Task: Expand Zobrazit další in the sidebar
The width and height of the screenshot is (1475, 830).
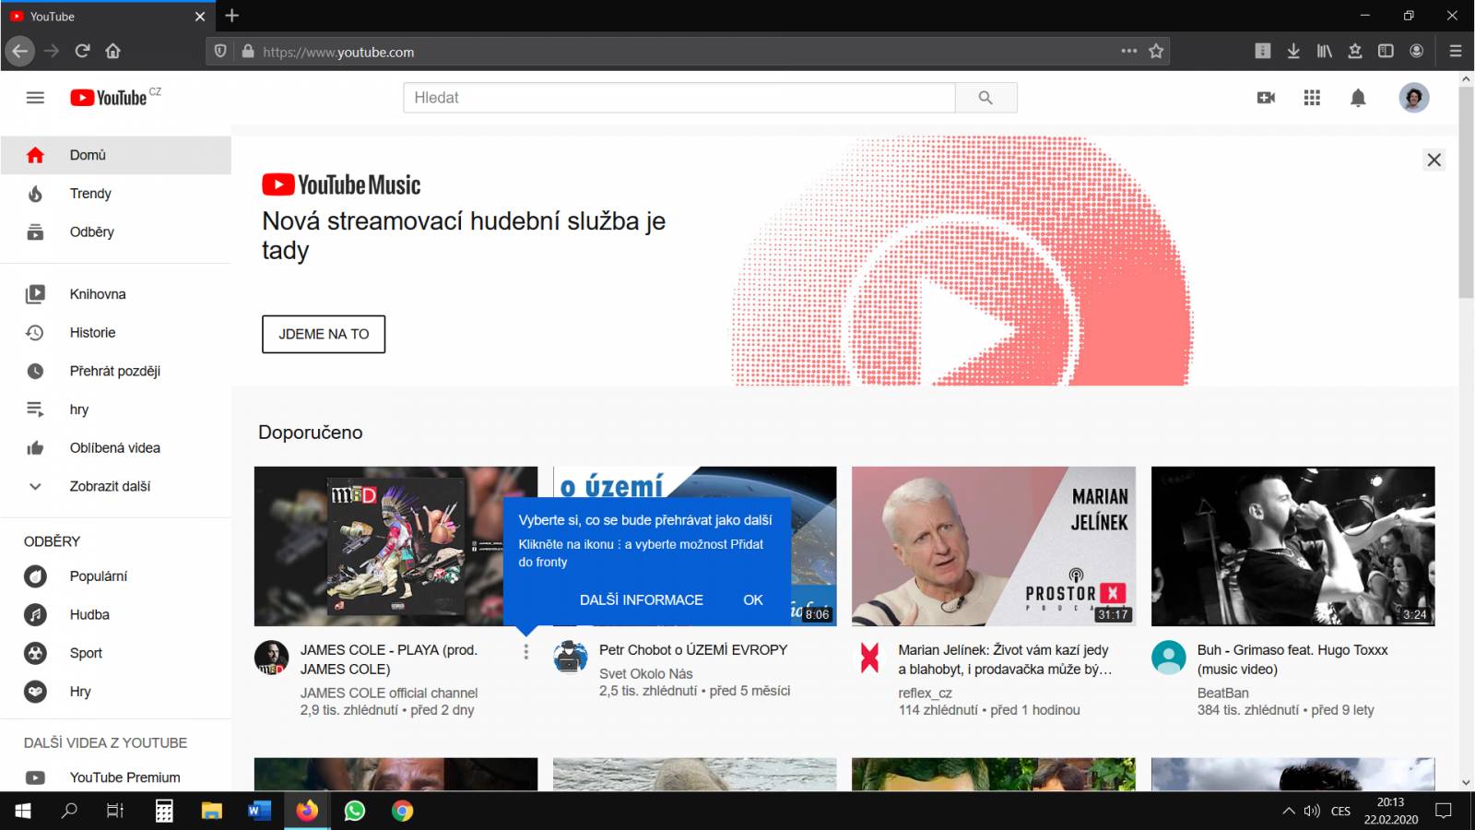Action: [115, 486]
